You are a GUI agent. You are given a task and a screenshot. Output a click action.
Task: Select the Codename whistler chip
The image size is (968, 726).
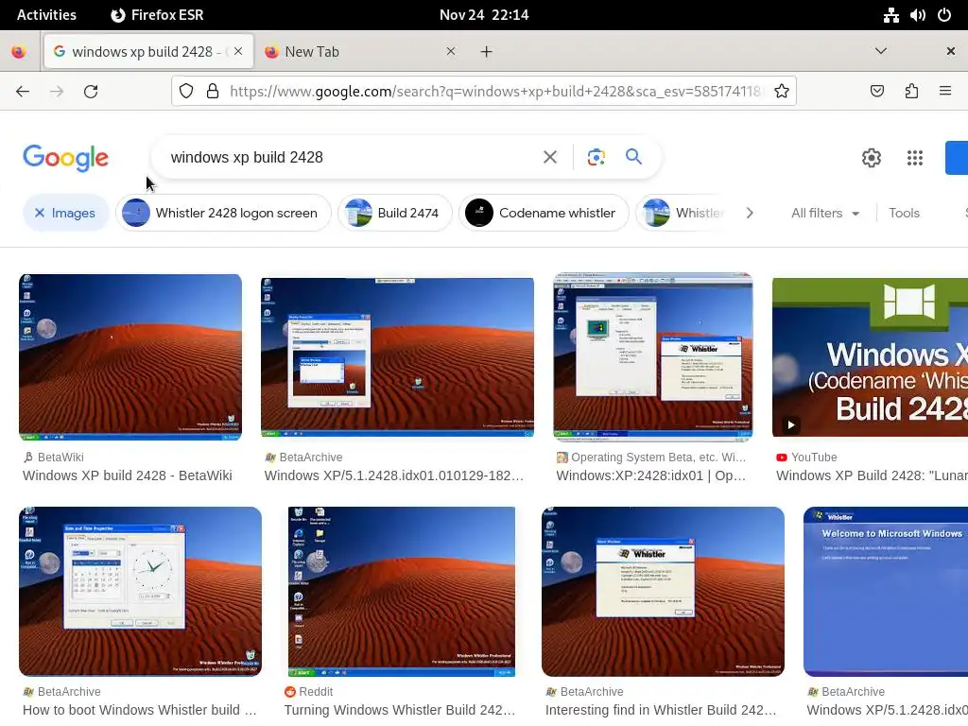pos(544,213)
